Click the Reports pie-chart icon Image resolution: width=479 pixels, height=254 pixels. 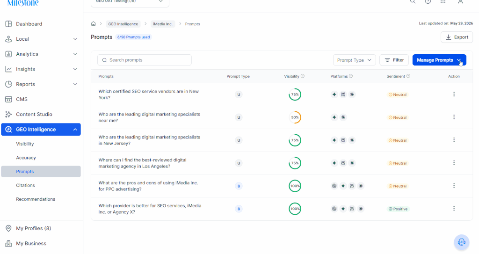tap(8, 84)
